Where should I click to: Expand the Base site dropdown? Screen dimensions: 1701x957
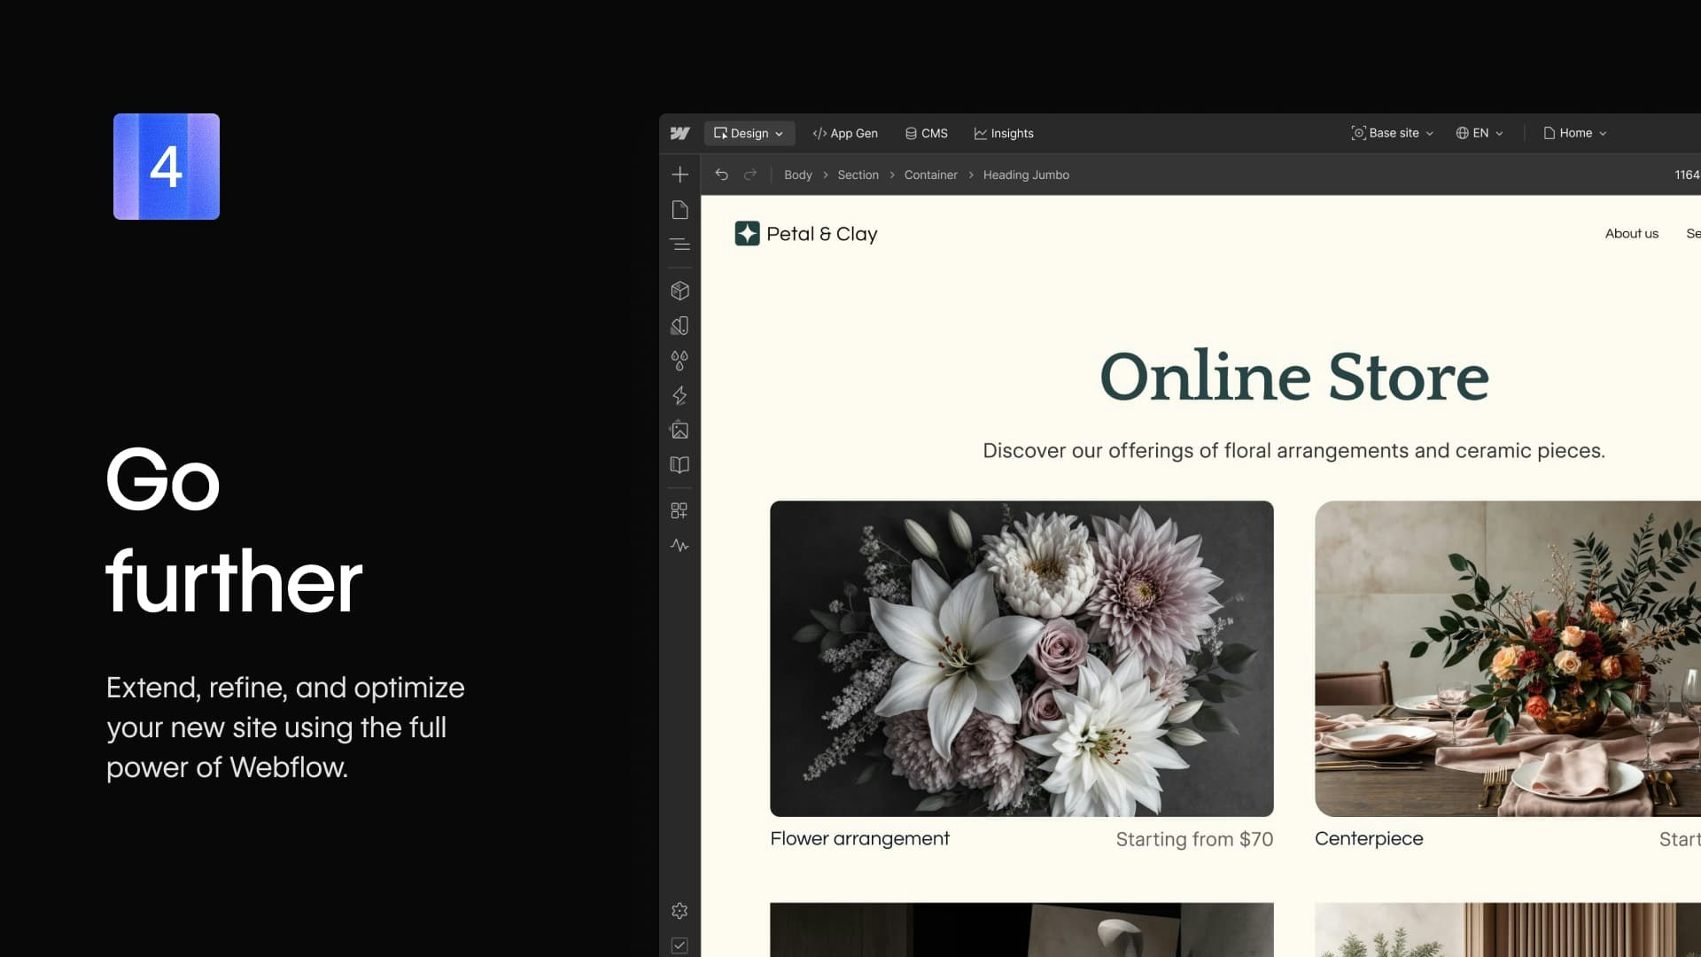pos(1391,133)
